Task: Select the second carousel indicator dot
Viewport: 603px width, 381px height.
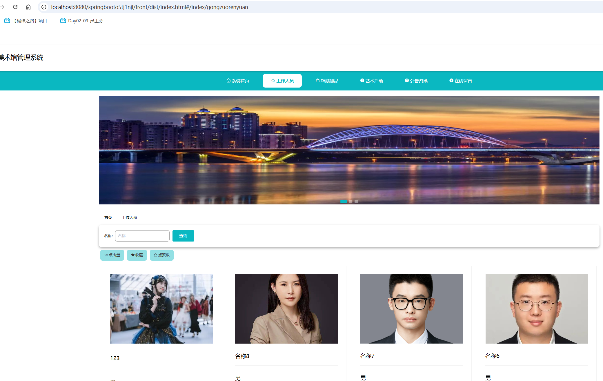Action: pos(351,202)
